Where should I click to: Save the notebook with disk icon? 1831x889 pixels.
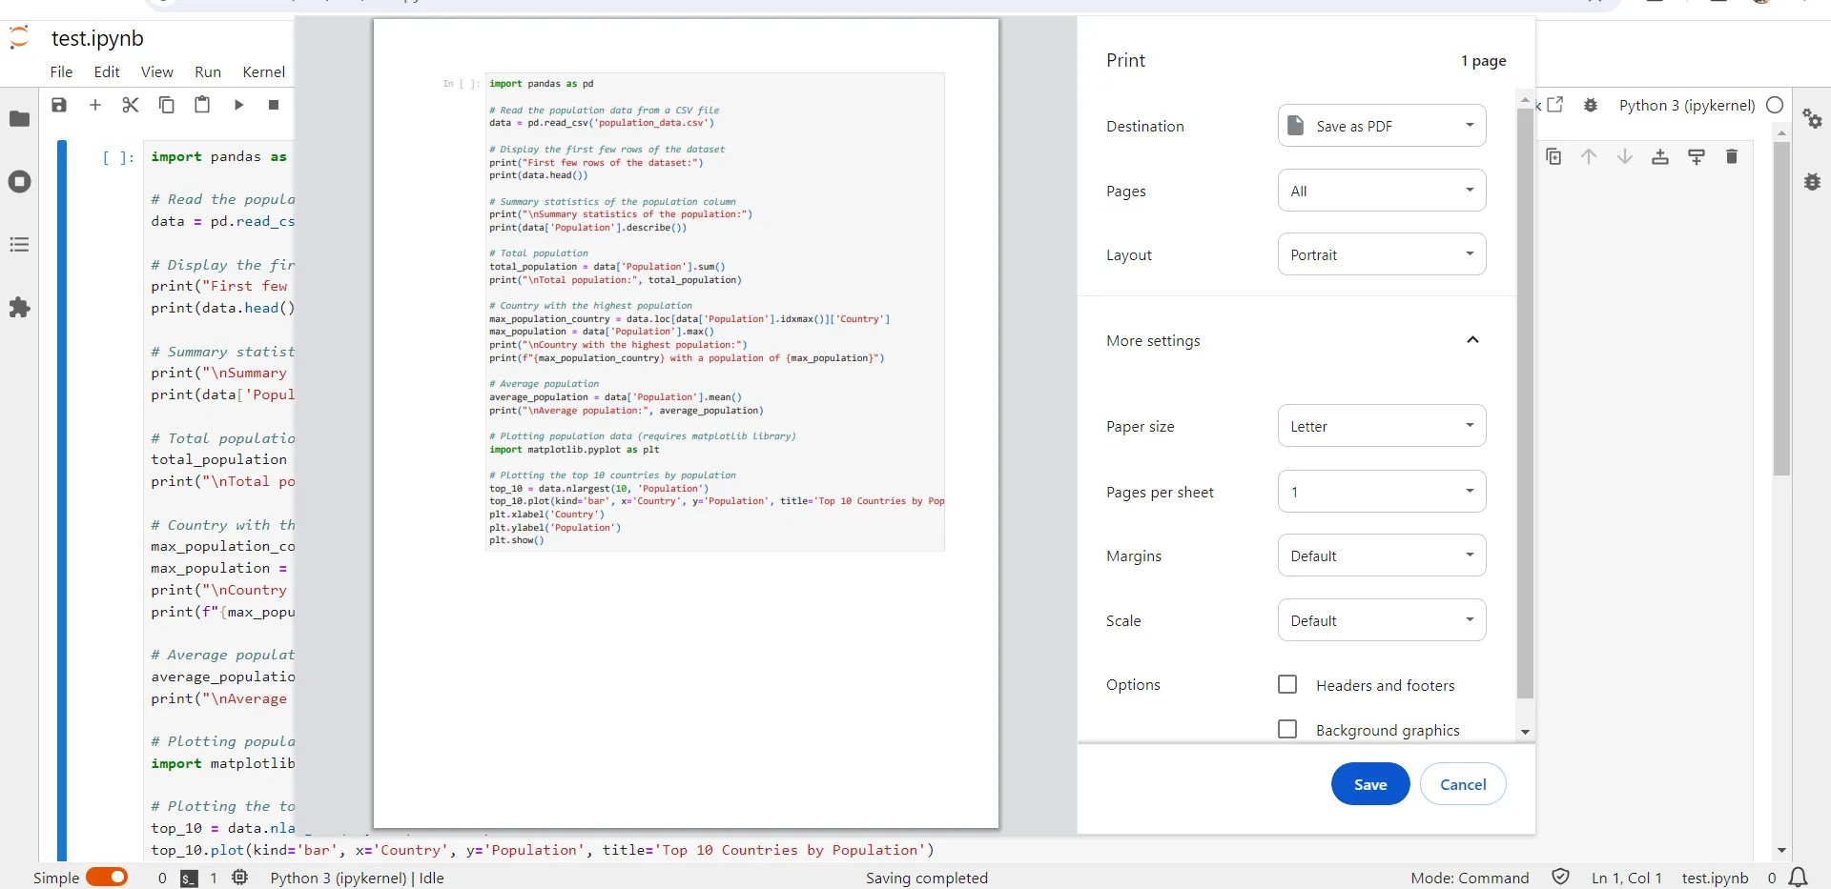point(59,105)
